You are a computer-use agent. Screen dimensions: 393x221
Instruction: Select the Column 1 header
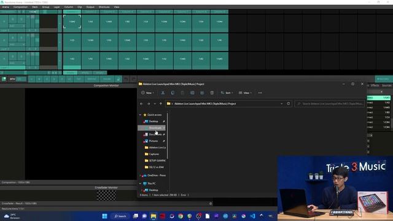72,12
